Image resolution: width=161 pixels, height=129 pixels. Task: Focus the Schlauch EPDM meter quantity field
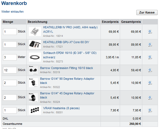(x=10, y=57)
